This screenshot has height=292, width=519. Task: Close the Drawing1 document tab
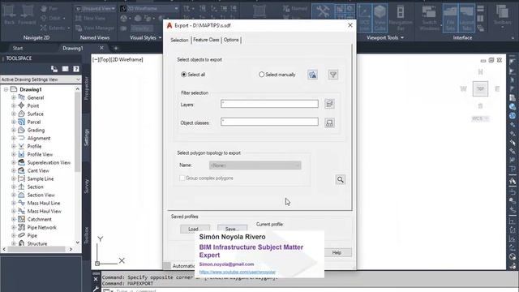pyautogui.click(x=101, y=48)
